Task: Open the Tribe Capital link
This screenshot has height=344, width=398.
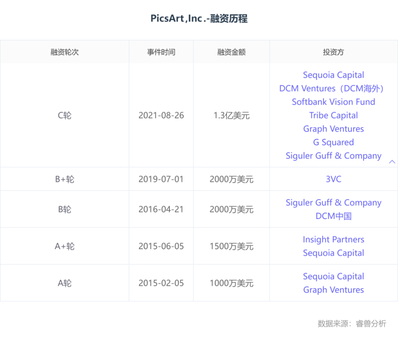Action: (334, 115)
